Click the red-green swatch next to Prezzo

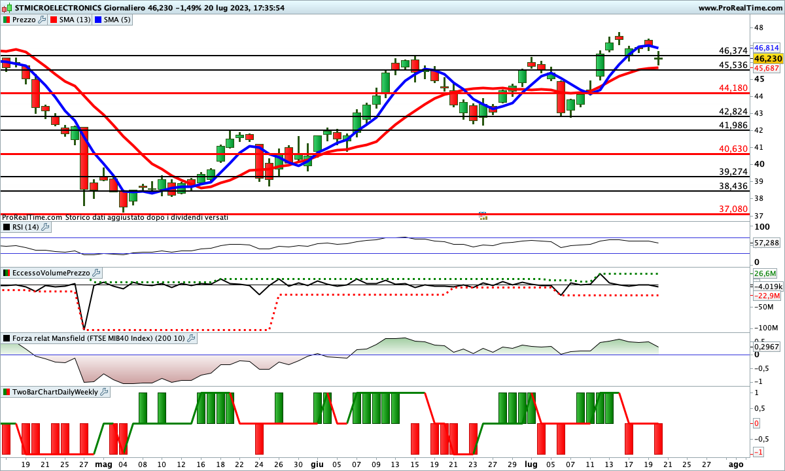coord(7,20)
